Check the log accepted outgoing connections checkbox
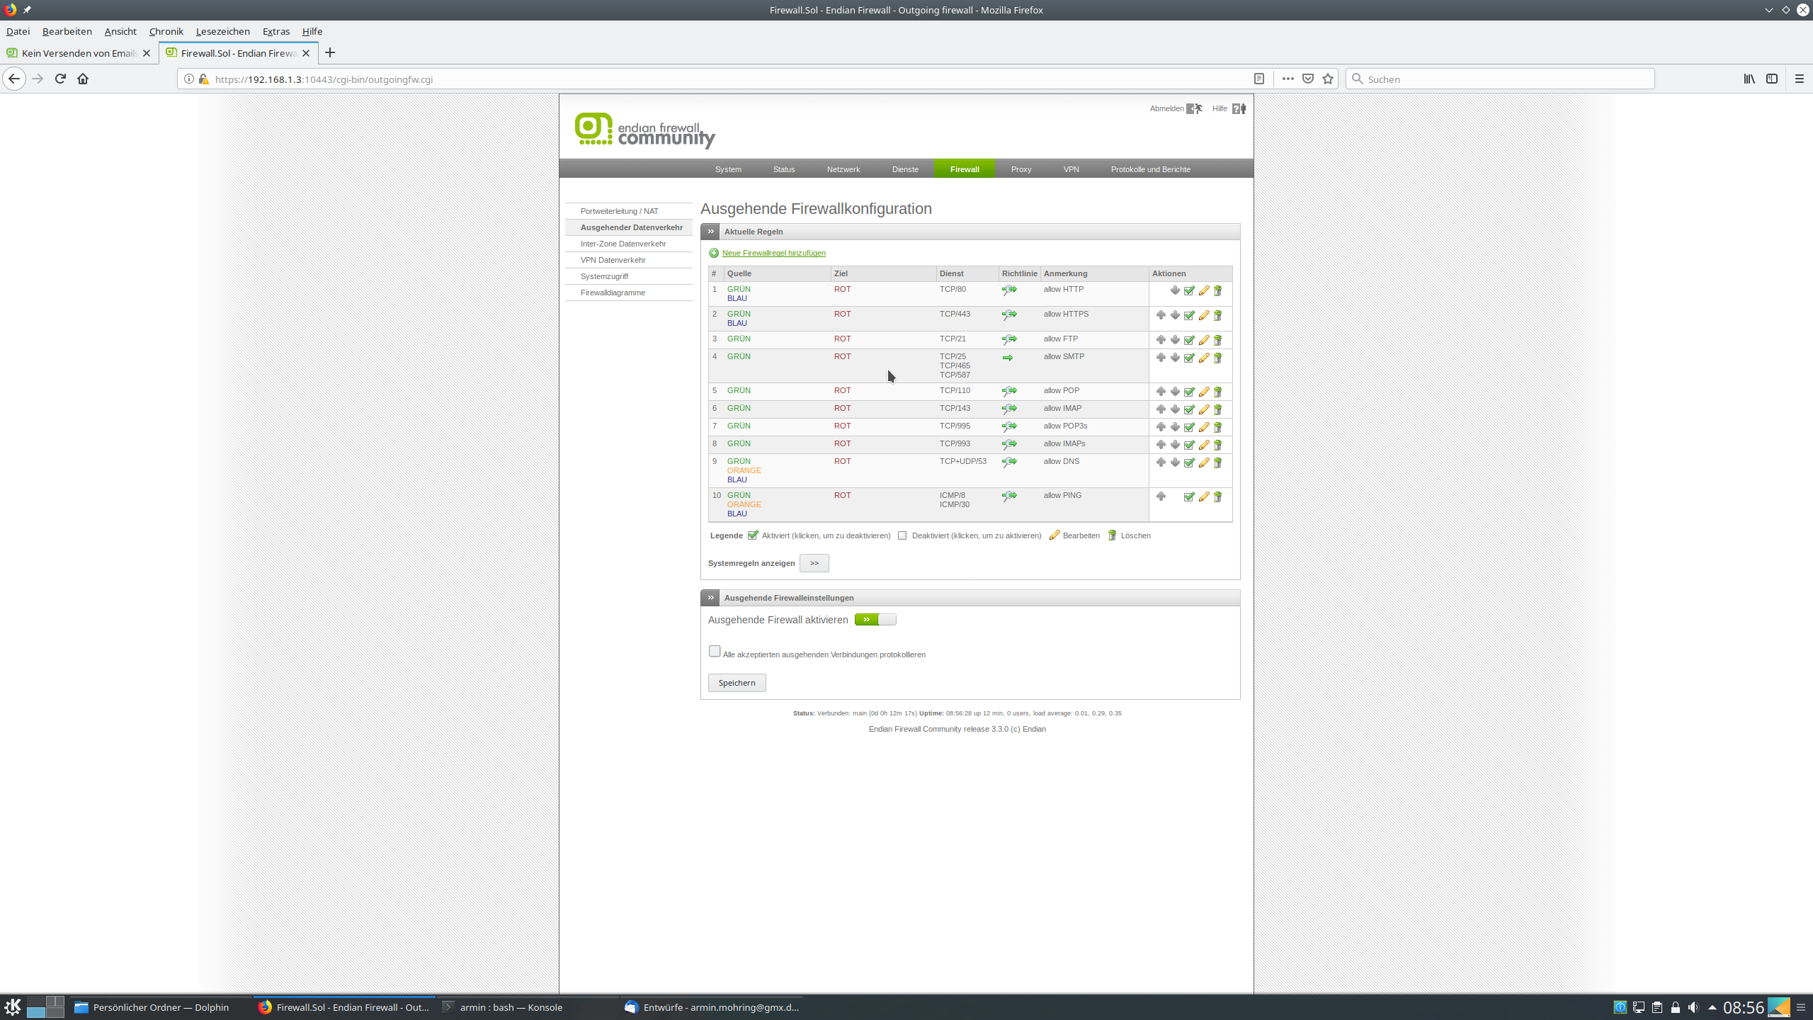The width and height of the screenshot is (1813, 1020). tap(715, 651)
